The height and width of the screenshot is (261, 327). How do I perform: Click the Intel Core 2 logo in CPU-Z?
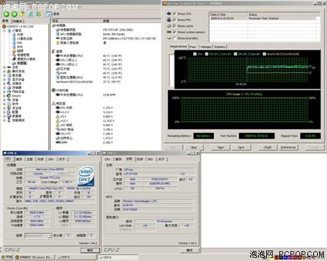pos(86,177)
